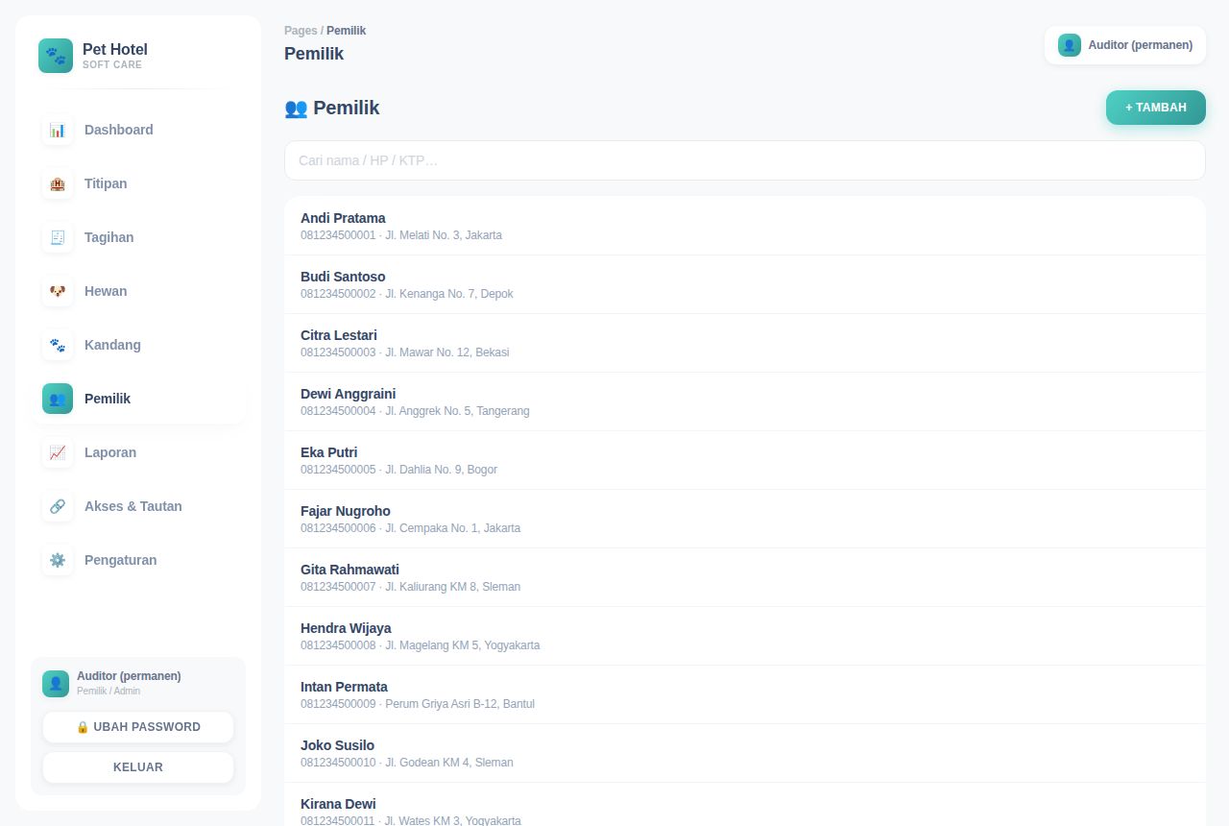Open the Auditor (permanen) profile chip at top

point(1125,45)
